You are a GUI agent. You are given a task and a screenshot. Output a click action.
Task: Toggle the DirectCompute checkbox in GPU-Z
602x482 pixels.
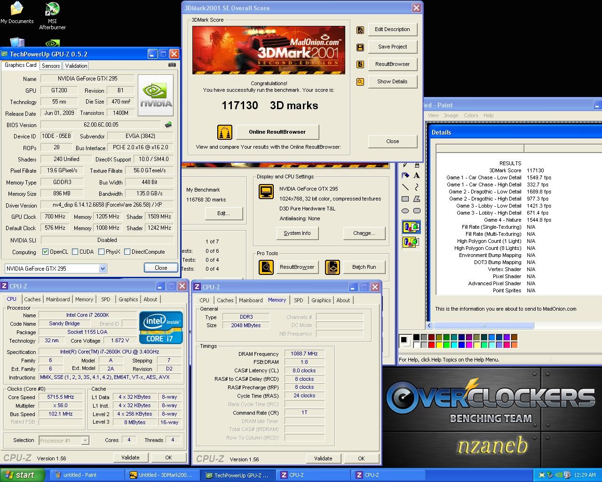[x=127, y=252]
